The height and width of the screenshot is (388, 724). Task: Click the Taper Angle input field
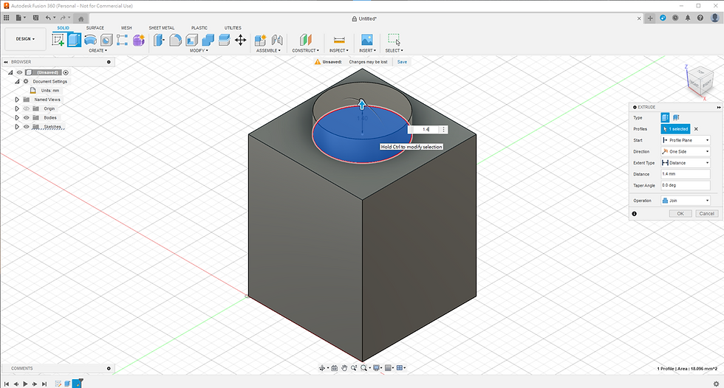pos(686,185)
